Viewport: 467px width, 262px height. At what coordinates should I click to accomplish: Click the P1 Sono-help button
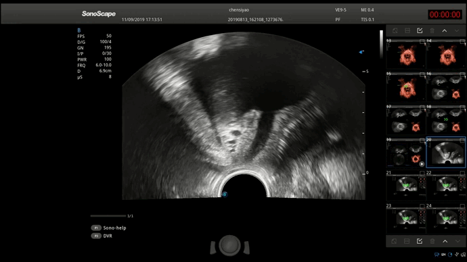pos(109,228)
